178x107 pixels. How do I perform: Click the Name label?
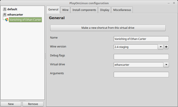tap(54, 37)
